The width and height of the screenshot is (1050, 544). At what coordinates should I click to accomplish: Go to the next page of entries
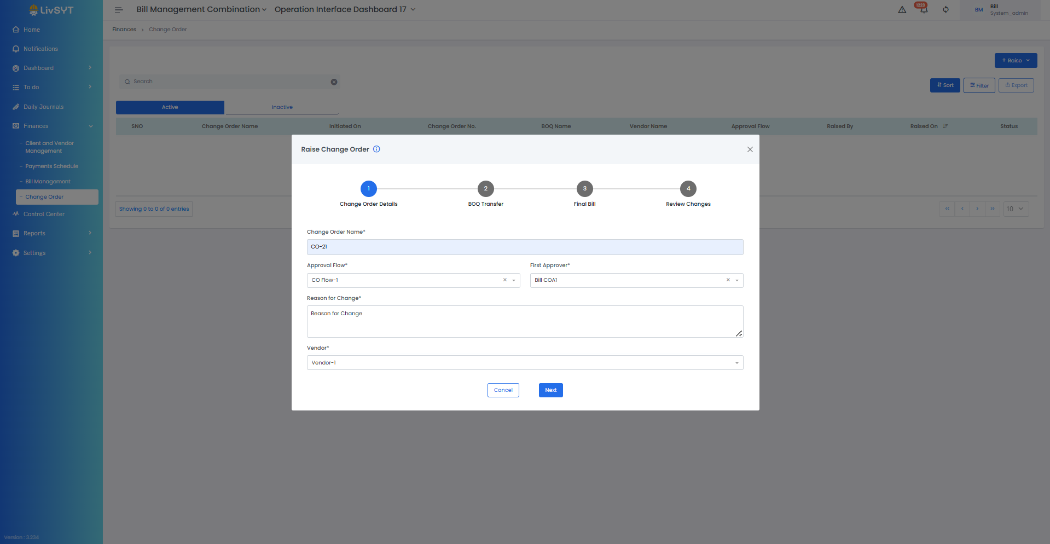tap(977, 209)
